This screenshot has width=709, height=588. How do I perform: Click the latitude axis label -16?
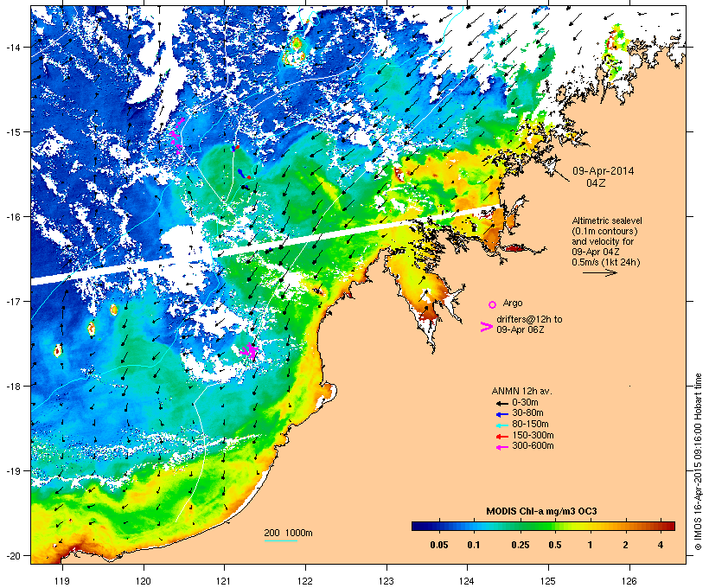[13, 217]
